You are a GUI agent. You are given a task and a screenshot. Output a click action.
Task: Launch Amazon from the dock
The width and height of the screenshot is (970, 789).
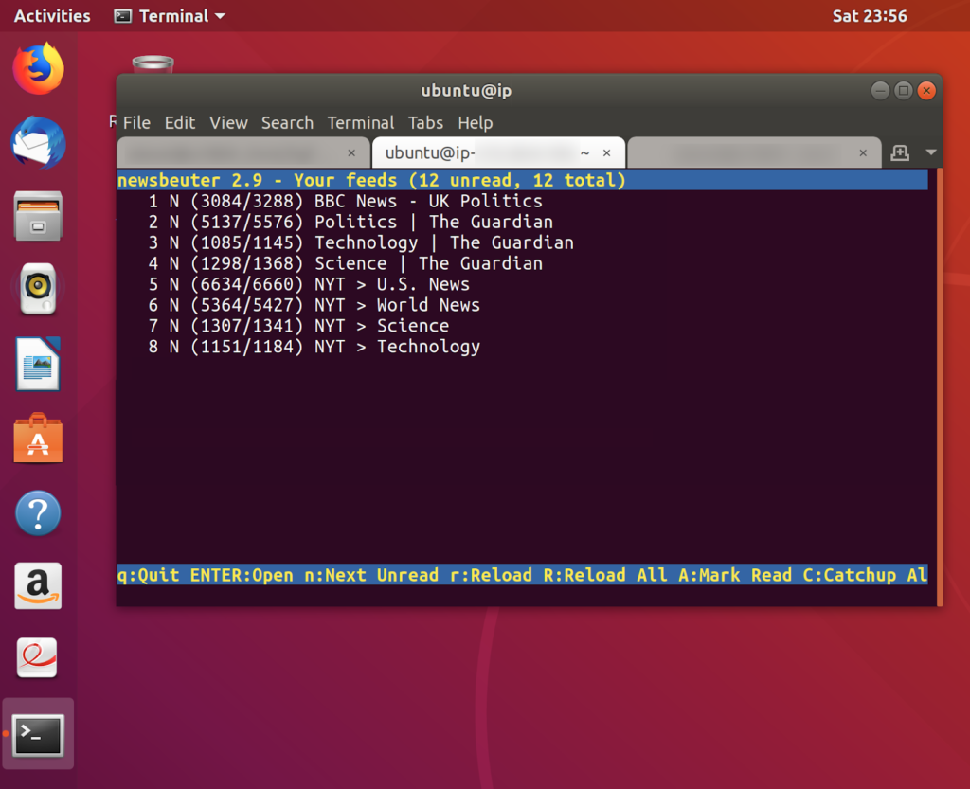coord(38,585)
